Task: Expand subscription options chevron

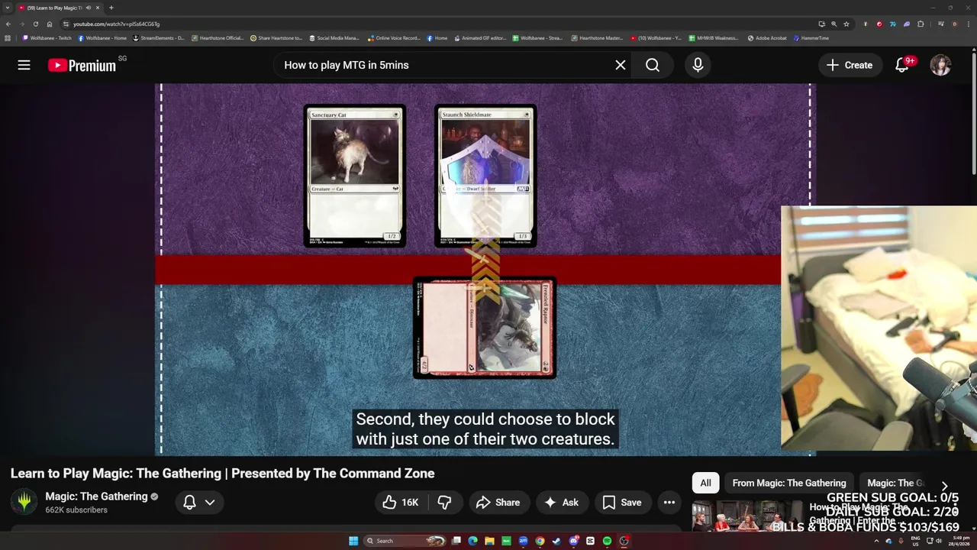Action: click(x=210, y=502)
